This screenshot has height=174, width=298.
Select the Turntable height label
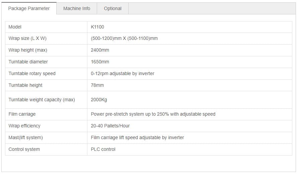point(25,85)
